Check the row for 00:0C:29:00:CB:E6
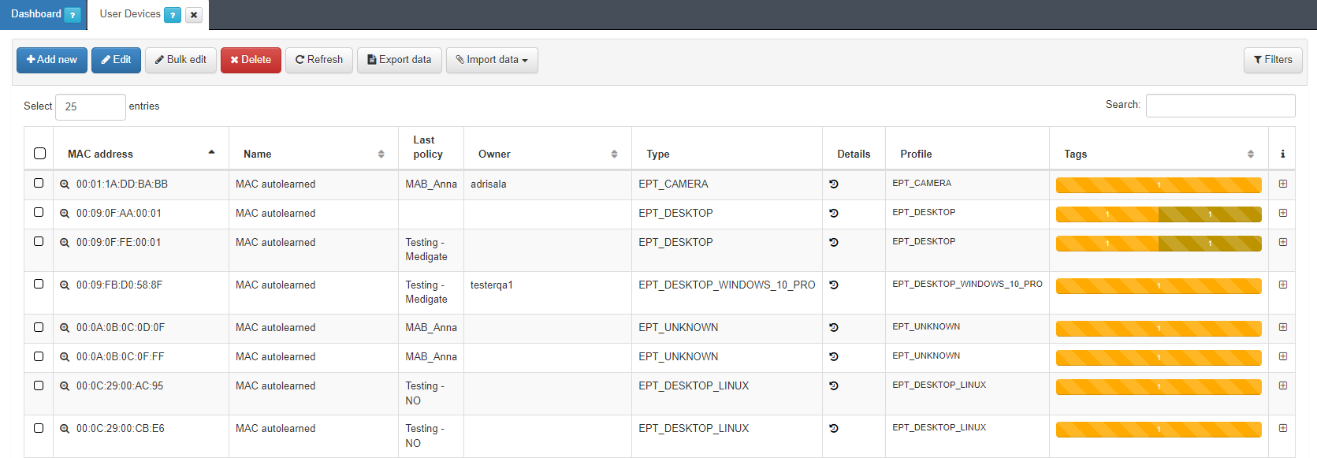 (x=39, y=427)
